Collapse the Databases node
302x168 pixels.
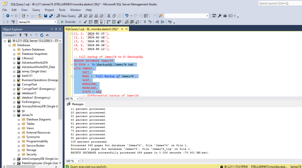(10, 45)
